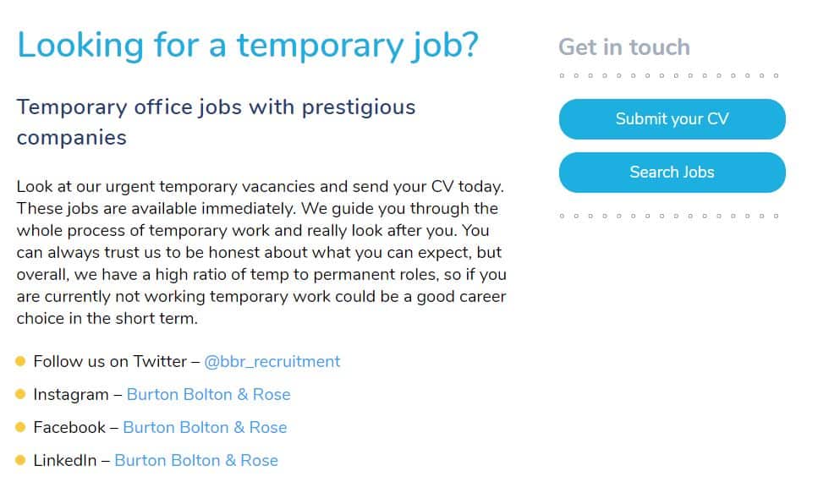Click the 'Instagram' label text in the list
This screenshot has height=493, width=818.
click(71, 395)
